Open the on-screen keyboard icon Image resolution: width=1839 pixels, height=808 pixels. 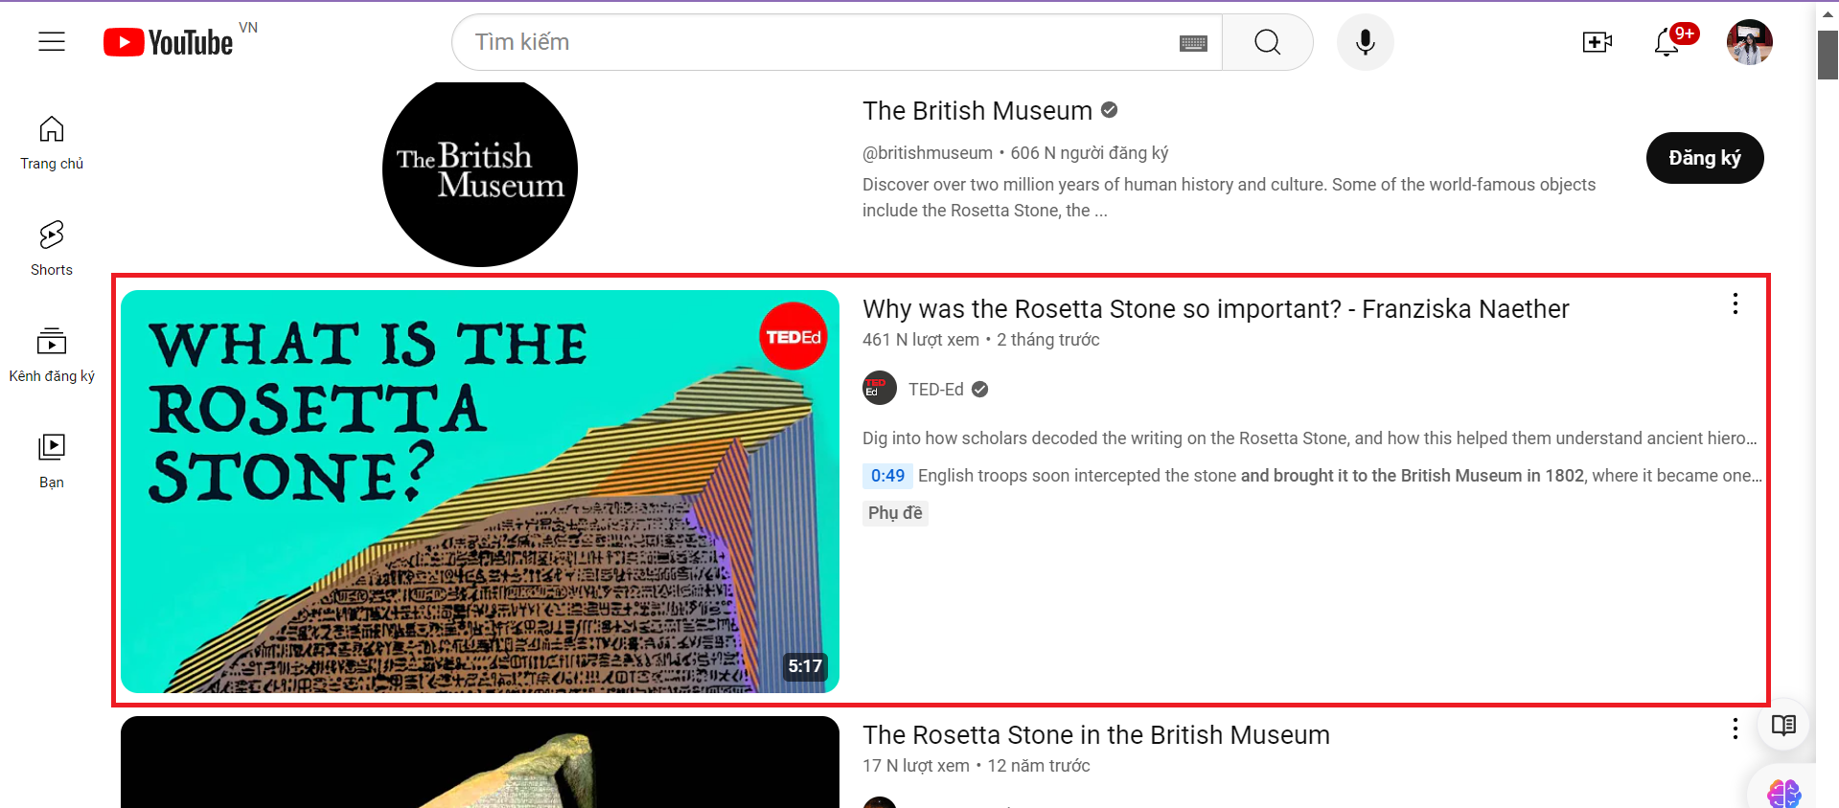1193,43
